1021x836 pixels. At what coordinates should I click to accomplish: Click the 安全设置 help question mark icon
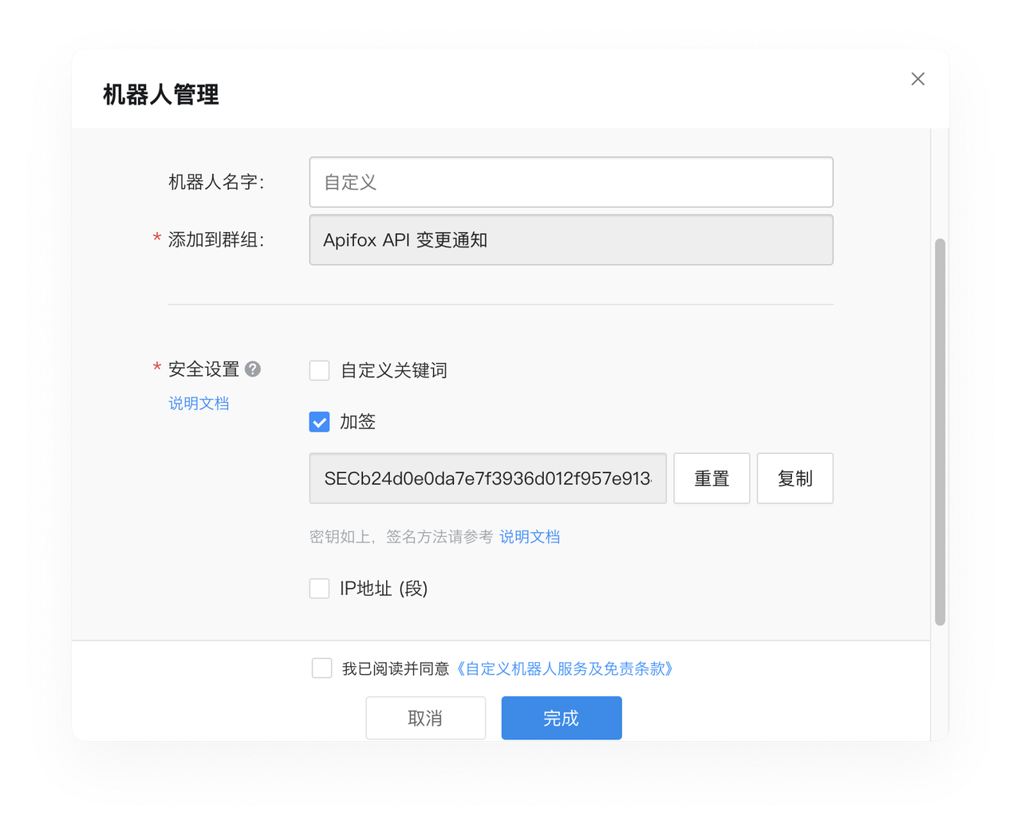click(x=253, y=369)
